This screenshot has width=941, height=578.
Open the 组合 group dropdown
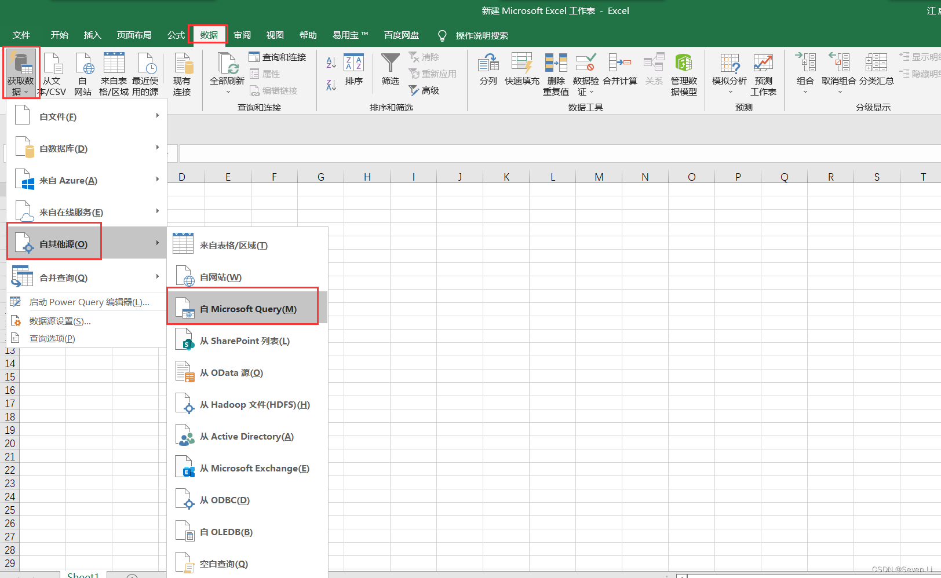[805, 74]
